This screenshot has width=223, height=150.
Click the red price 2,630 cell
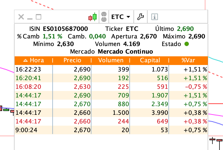pos(82,87)
